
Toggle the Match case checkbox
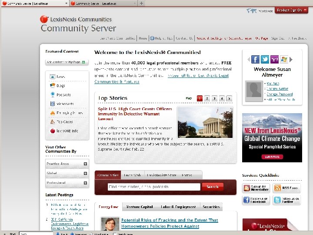tap(115, 234)
